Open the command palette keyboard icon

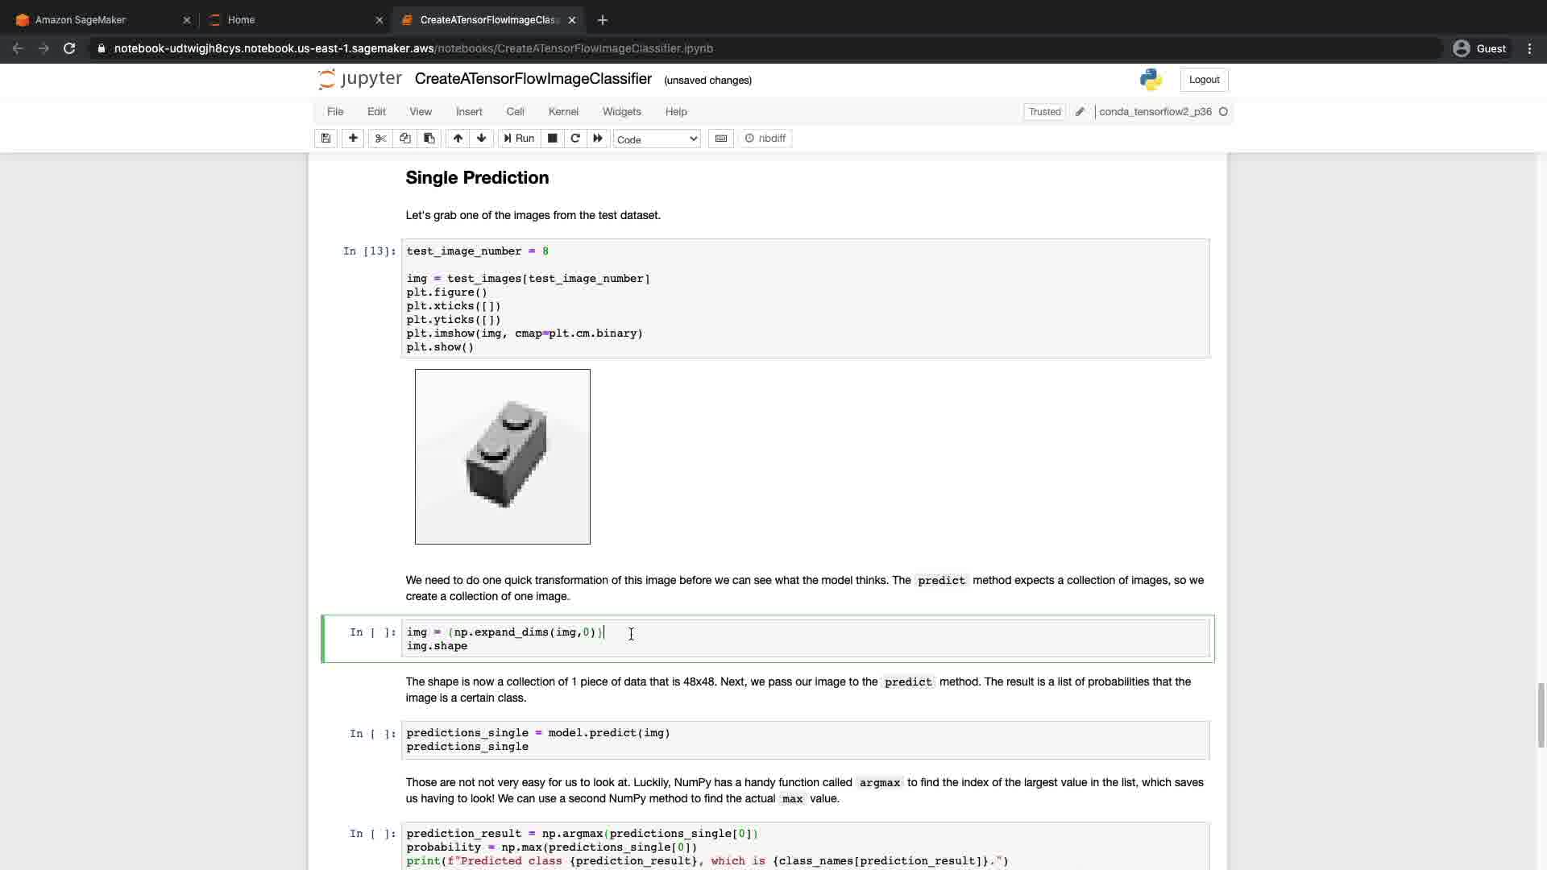pyautogui.click(x=721, y=139)
